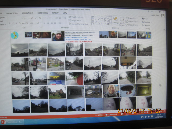The height and width of the screenshot is (129, 172).
Task: Select the Right Arrow shape
Action: coord(102,20)
